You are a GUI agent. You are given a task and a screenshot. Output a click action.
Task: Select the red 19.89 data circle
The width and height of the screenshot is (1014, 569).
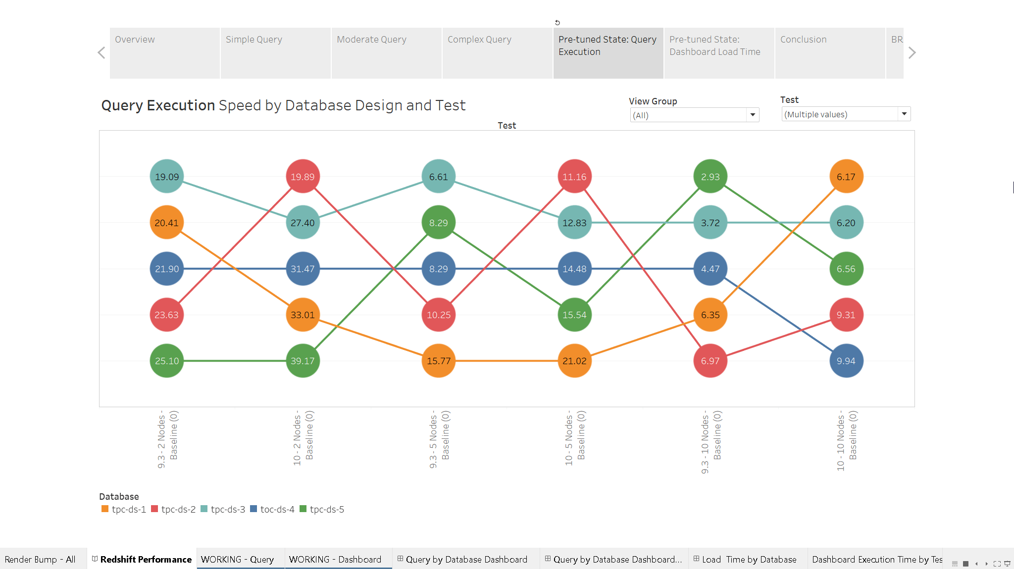303,177
